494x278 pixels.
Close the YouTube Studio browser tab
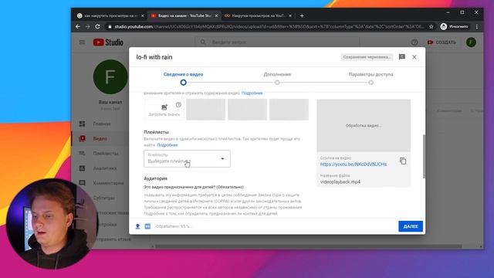pos(216,15)
